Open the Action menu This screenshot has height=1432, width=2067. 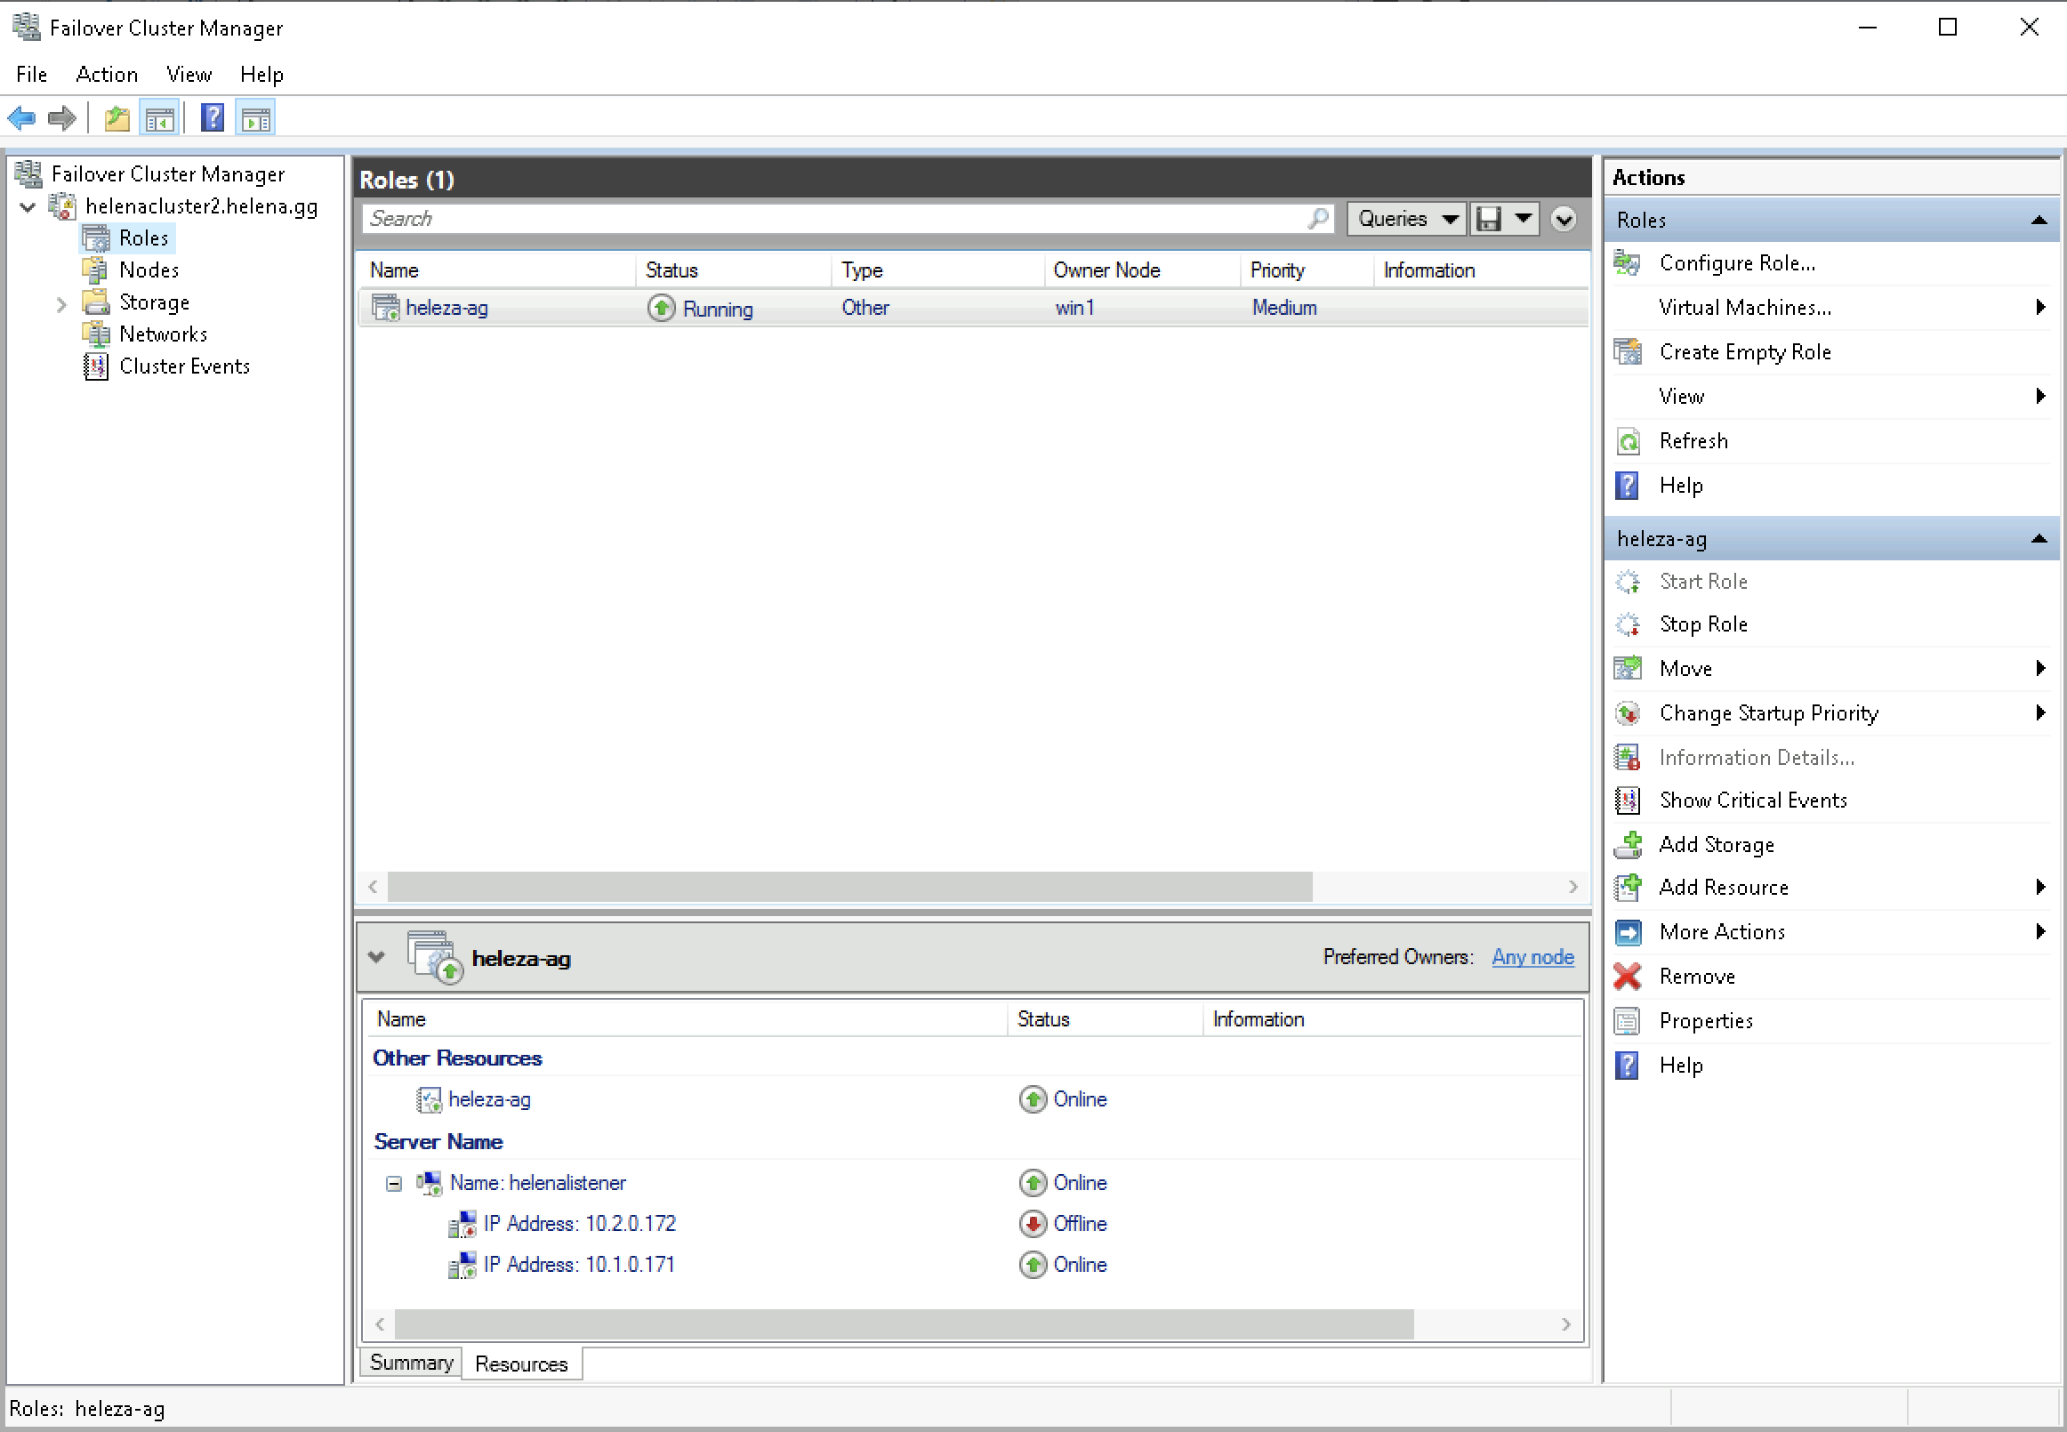(x=107, y=75)
